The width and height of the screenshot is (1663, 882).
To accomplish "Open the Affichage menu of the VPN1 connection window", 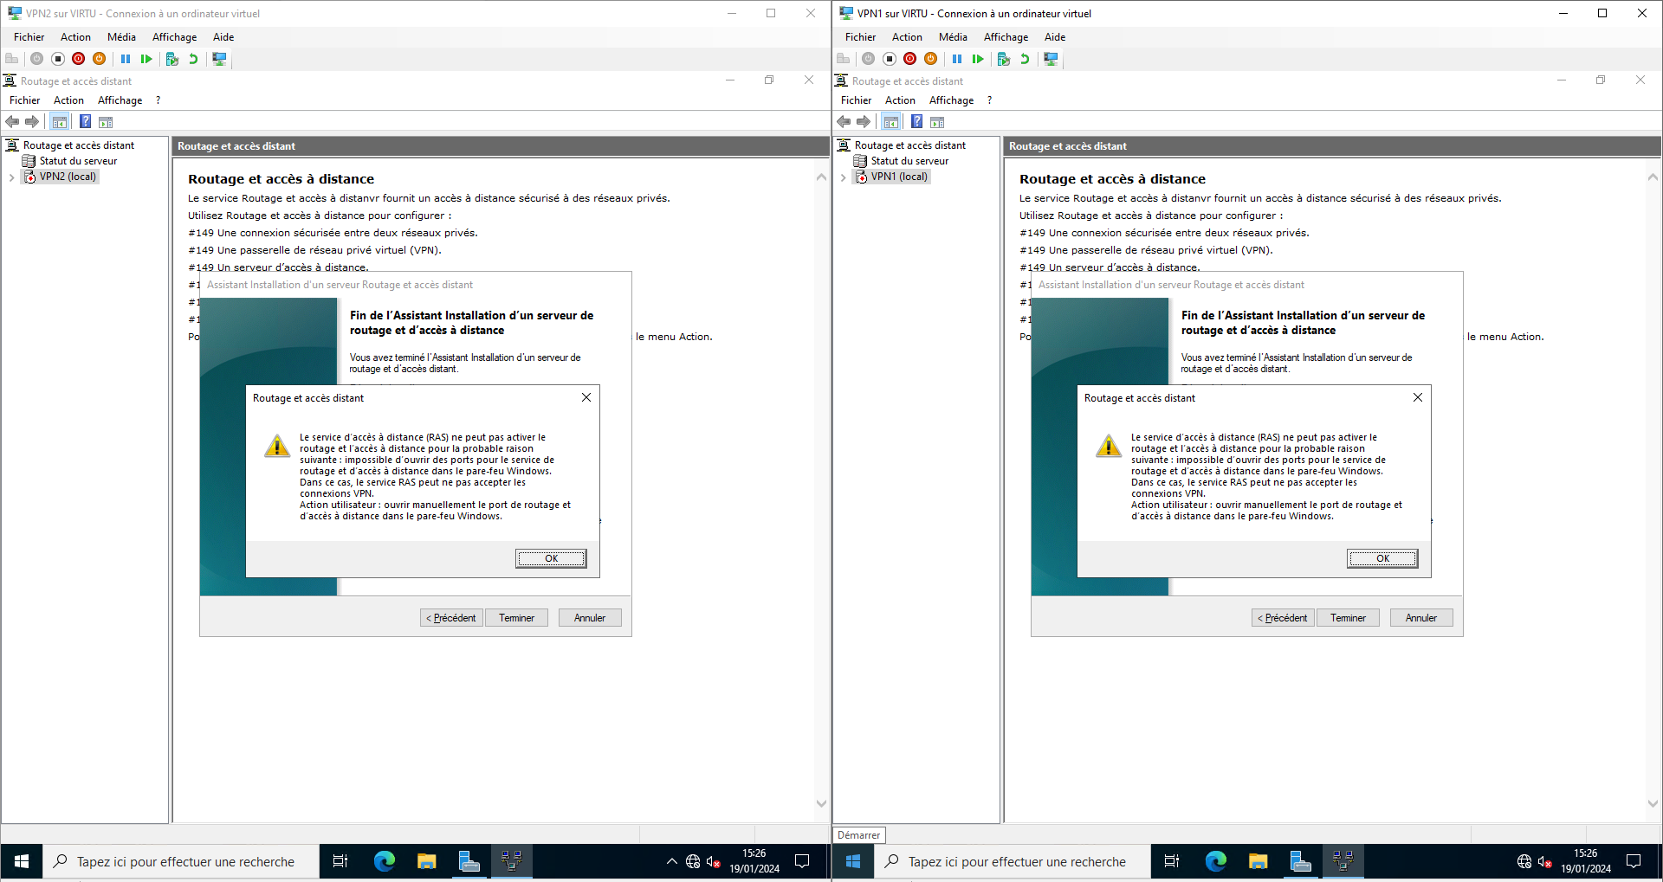I will [1006, 37].
